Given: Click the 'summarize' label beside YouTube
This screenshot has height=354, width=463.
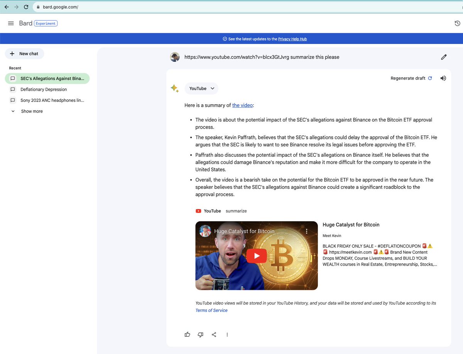Looking at the screenshot, I should (x=236, y=211).
